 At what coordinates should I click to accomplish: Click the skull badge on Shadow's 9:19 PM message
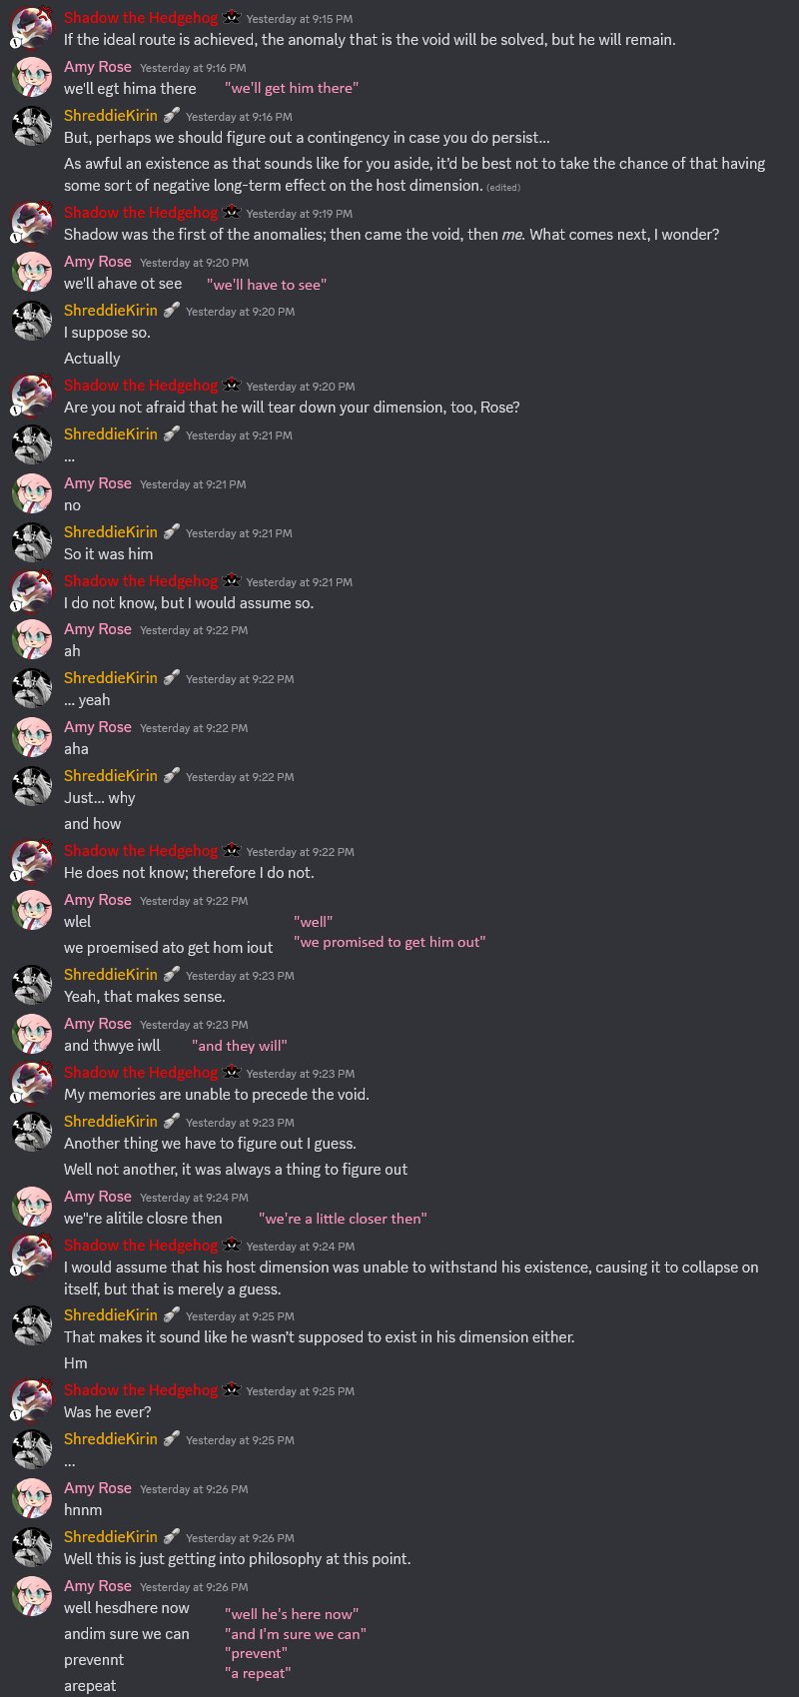tap(231, 212)
